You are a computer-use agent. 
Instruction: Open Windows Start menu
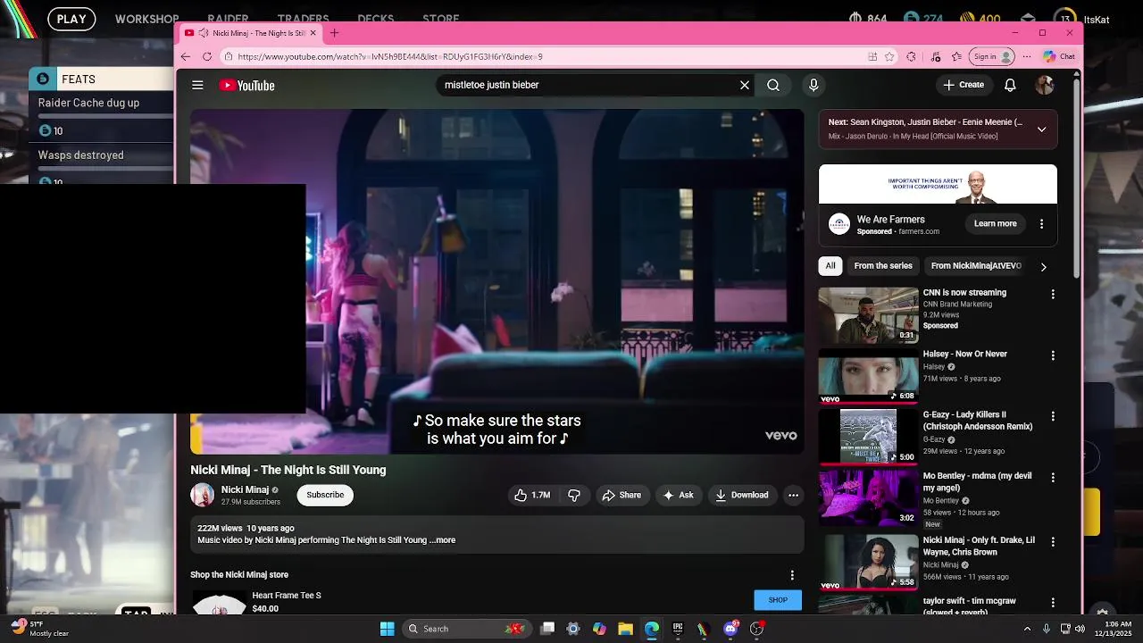click(387, 629)
